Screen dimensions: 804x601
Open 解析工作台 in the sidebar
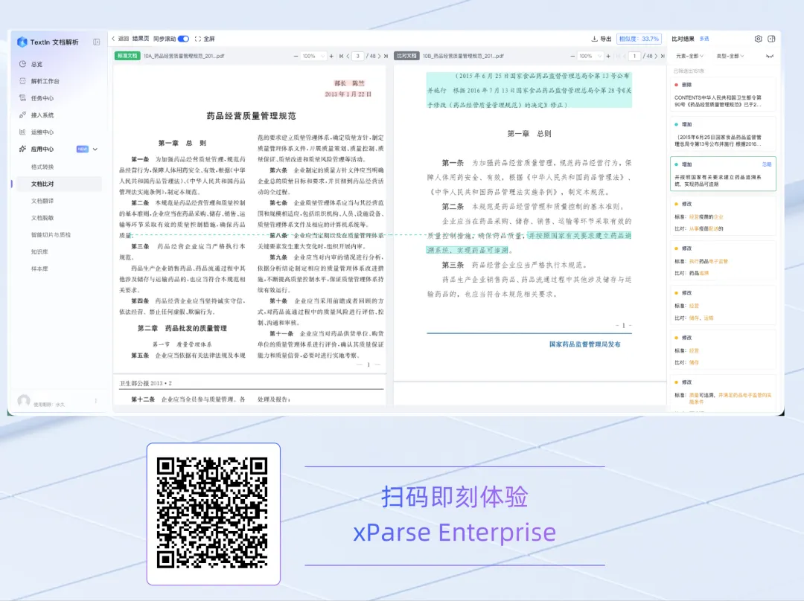45,81
